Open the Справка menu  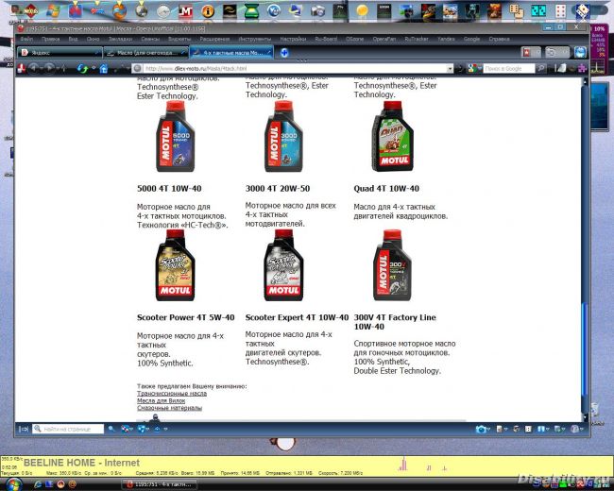[x=499, y=39]
